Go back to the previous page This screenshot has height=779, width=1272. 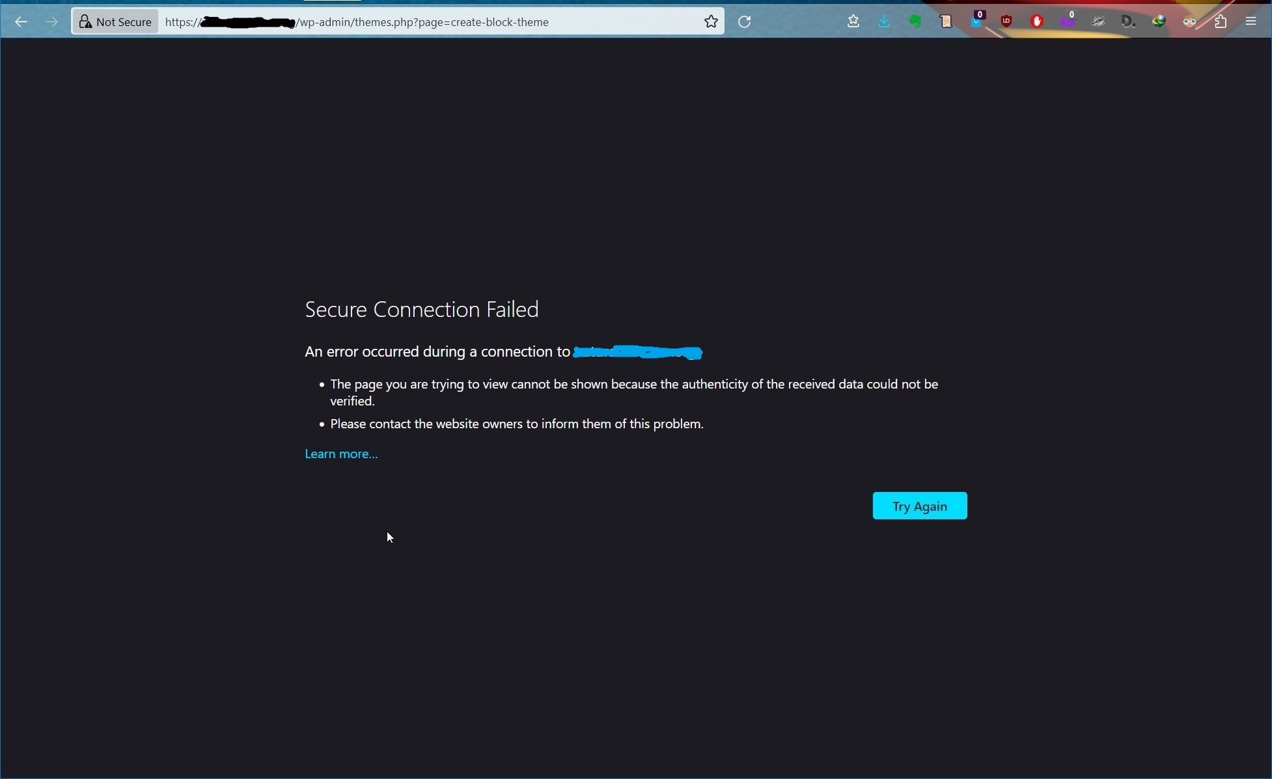[21, 21]
